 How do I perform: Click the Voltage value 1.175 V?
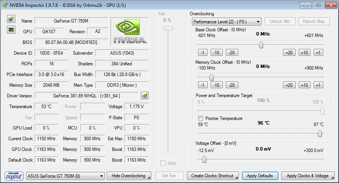click(136, 107)
